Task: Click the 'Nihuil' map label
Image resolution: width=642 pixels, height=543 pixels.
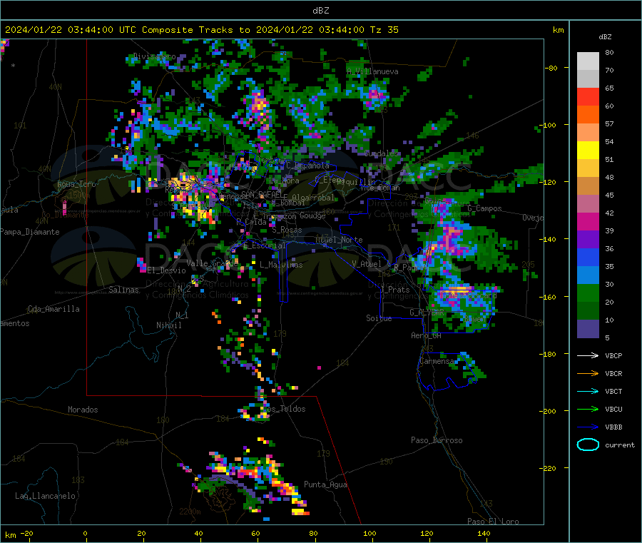Action: 168,325
